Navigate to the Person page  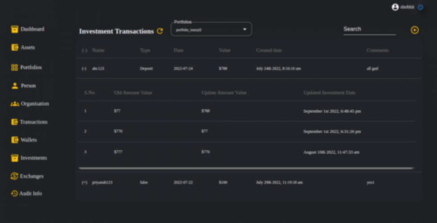(x=29, y=86)
